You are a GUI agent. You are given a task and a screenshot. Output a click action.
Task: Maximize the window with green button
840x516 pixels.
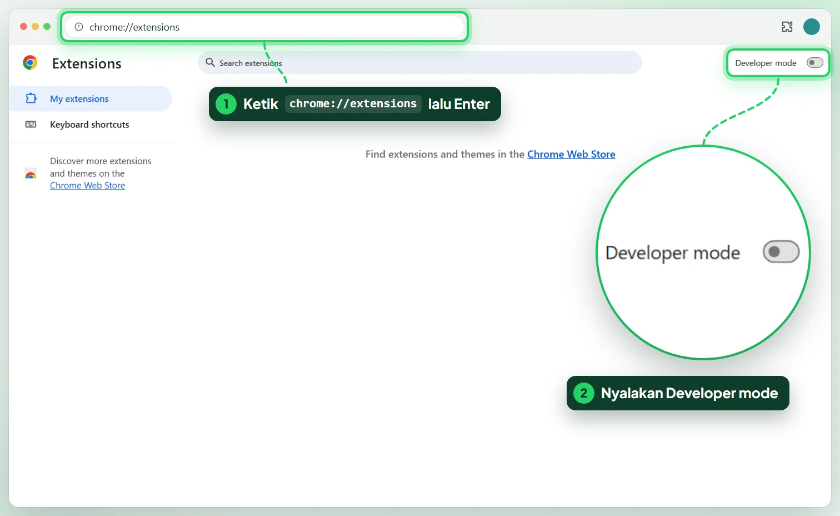(47, 26)
